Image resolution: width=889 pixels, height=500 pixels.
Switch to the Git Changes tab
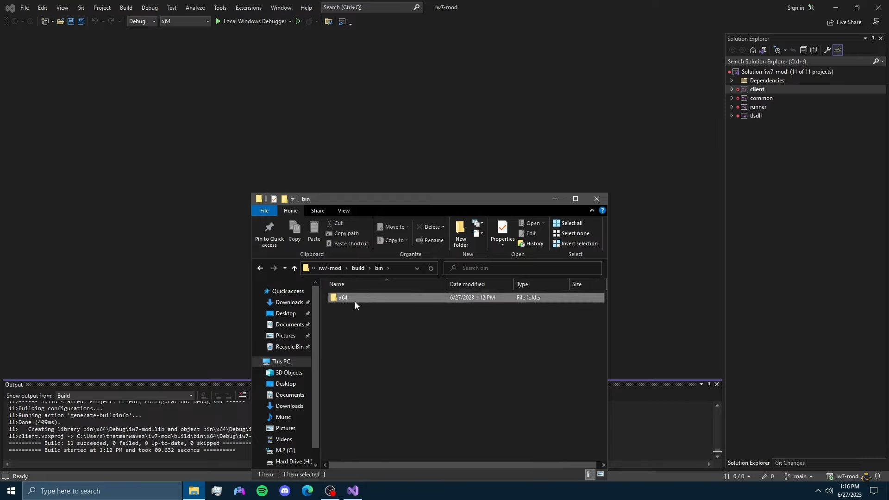tap(789, 463)
